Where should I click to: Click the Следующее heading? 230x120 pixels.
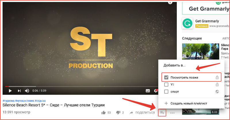tap(192, 38)
